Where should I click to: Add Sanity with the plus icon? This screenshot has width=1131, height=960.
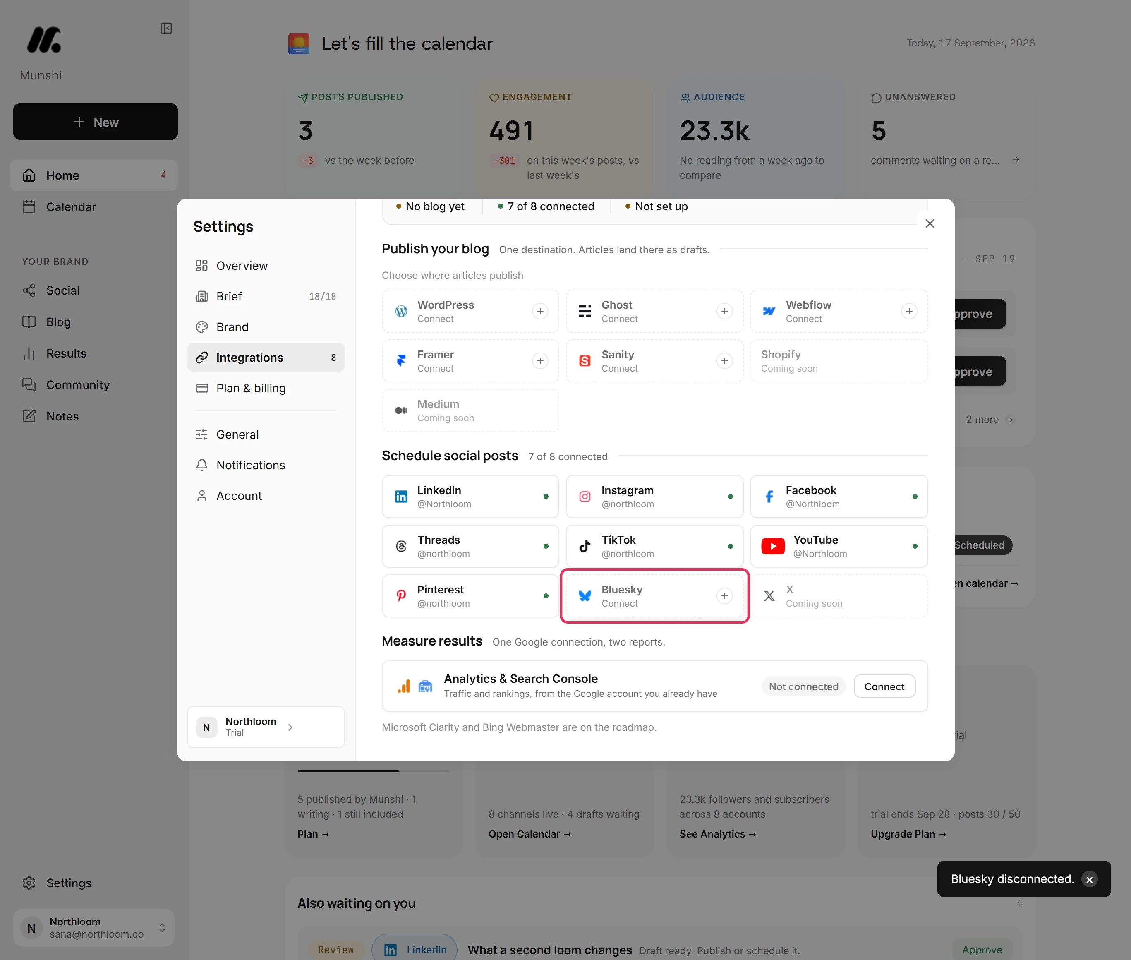tap(724, 361)
